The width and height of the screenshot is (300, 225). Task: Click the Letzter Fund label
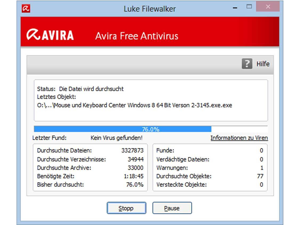(49, 138)
